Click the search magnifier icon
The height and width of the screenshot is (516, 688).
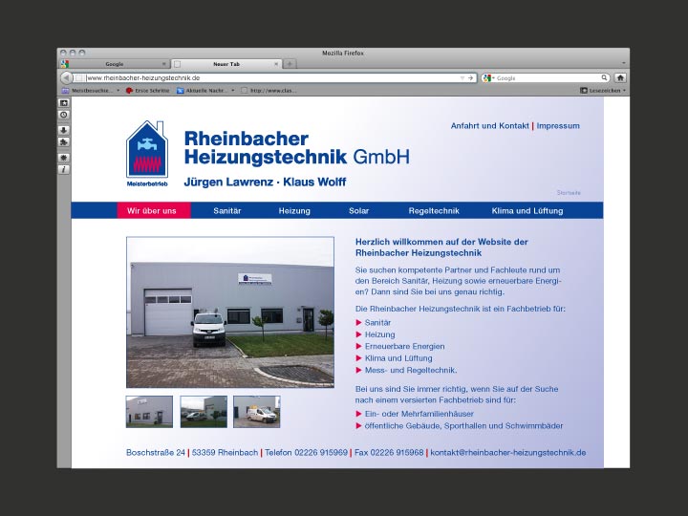pyautogui.click(x=604, y=77)
